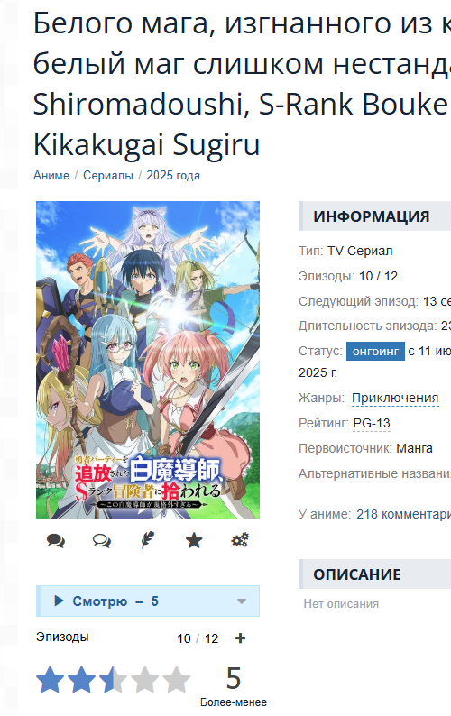This screenshot has height=716, width=451.
Task: Click the Приключения genre link
Action: [x=395, y=399]
